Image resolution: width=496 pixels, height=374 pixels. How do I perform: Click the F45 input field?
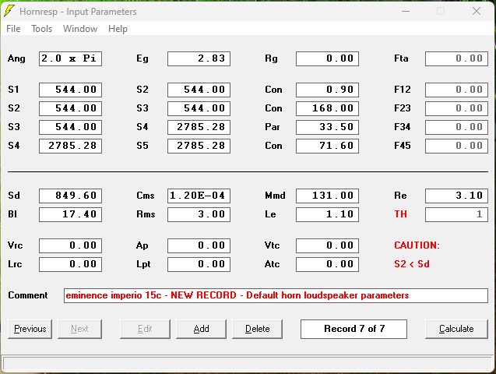click(456, 146)
